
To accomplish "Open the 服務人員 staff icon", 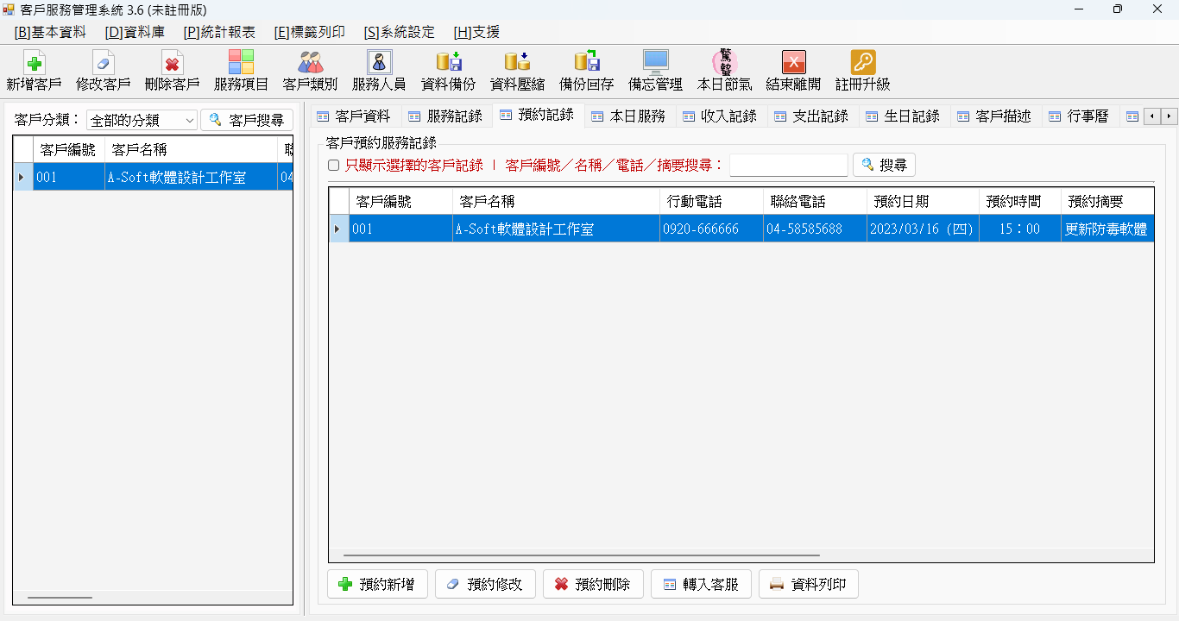I will (x=379, y=62).
